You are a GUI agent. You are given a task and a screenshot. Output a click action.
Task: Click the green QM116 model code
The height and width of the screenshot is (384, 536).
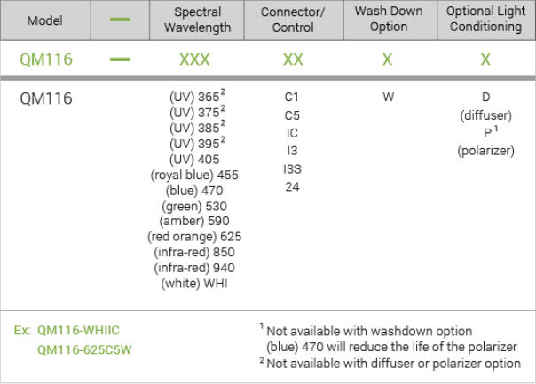point(44,59)
